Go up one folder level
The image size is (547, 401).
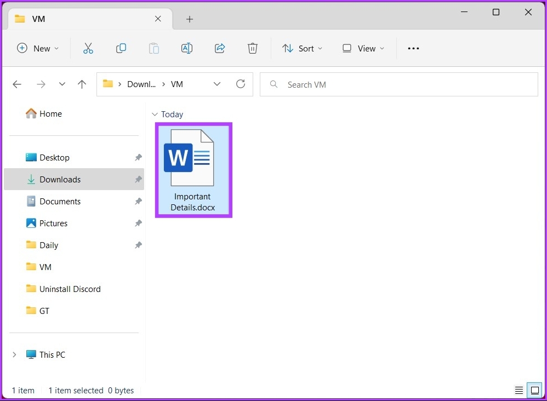(x=82, y=84)
